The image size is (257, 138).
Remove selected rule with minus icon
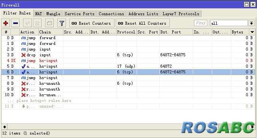click(x=16, y=23)
